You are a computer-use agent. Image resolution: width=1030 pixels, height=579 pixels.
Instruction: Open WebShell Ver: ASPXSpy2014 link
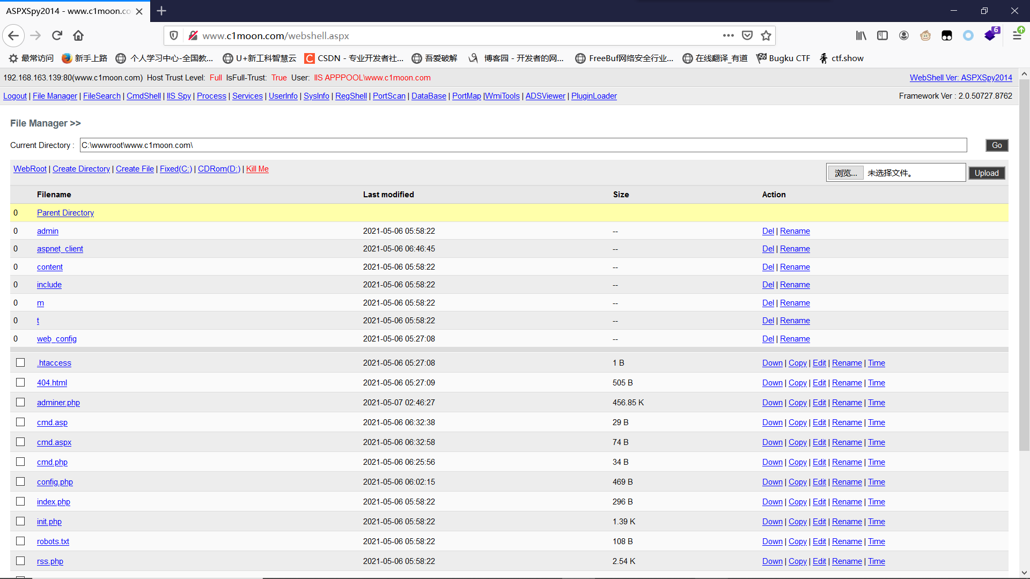click(x=961, y=78)
